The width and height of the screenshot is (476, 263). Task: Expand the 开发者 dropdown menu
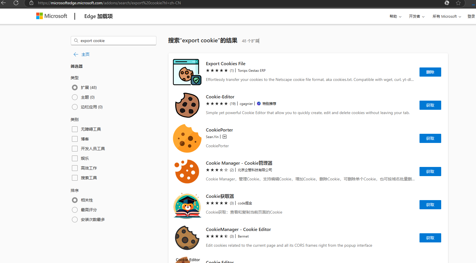417,17
